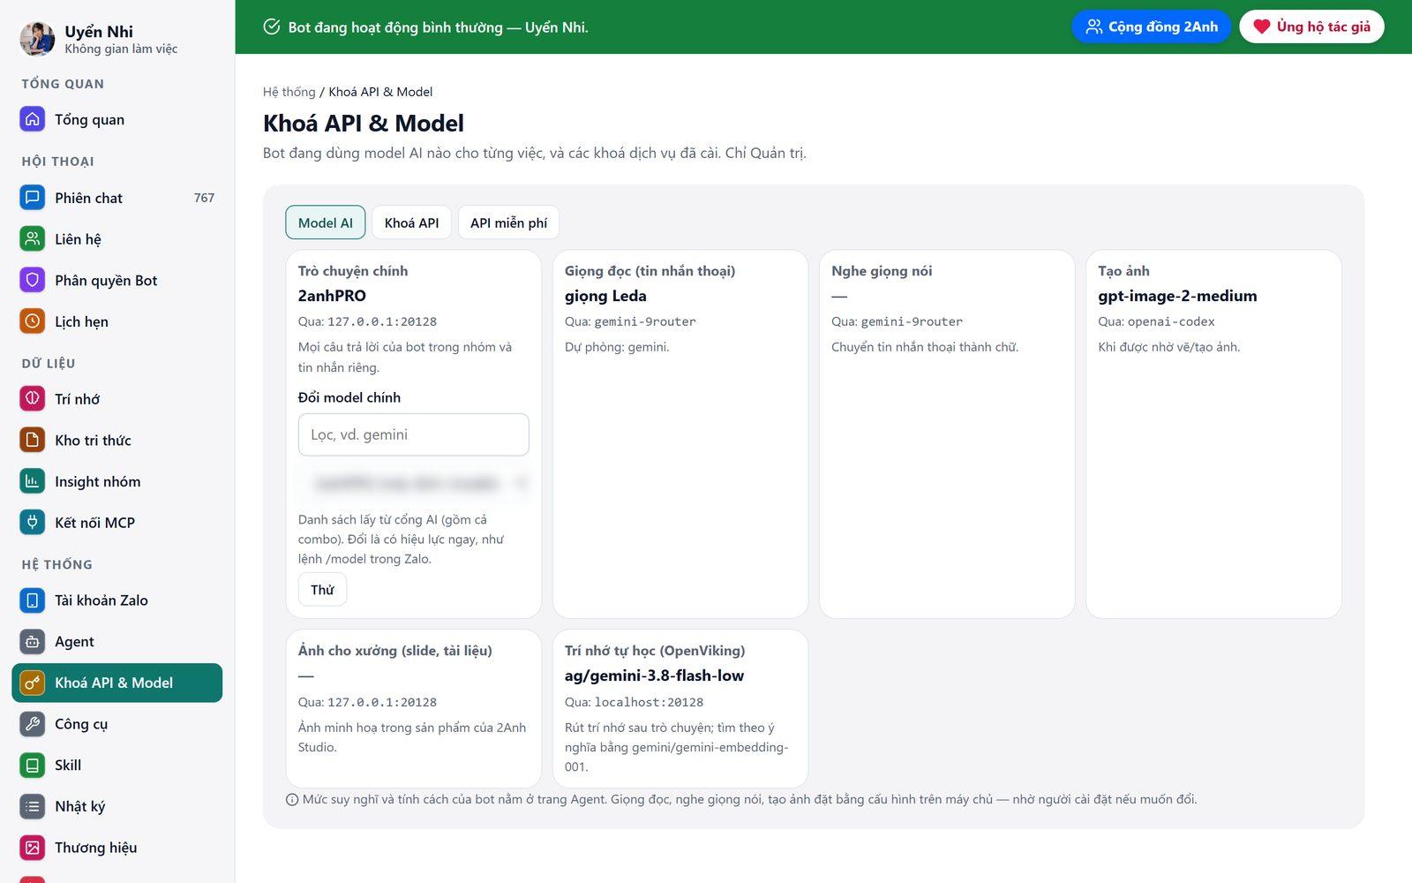Click the ag/gemini-3.8-flash-low model name

(x=654, y=675)
